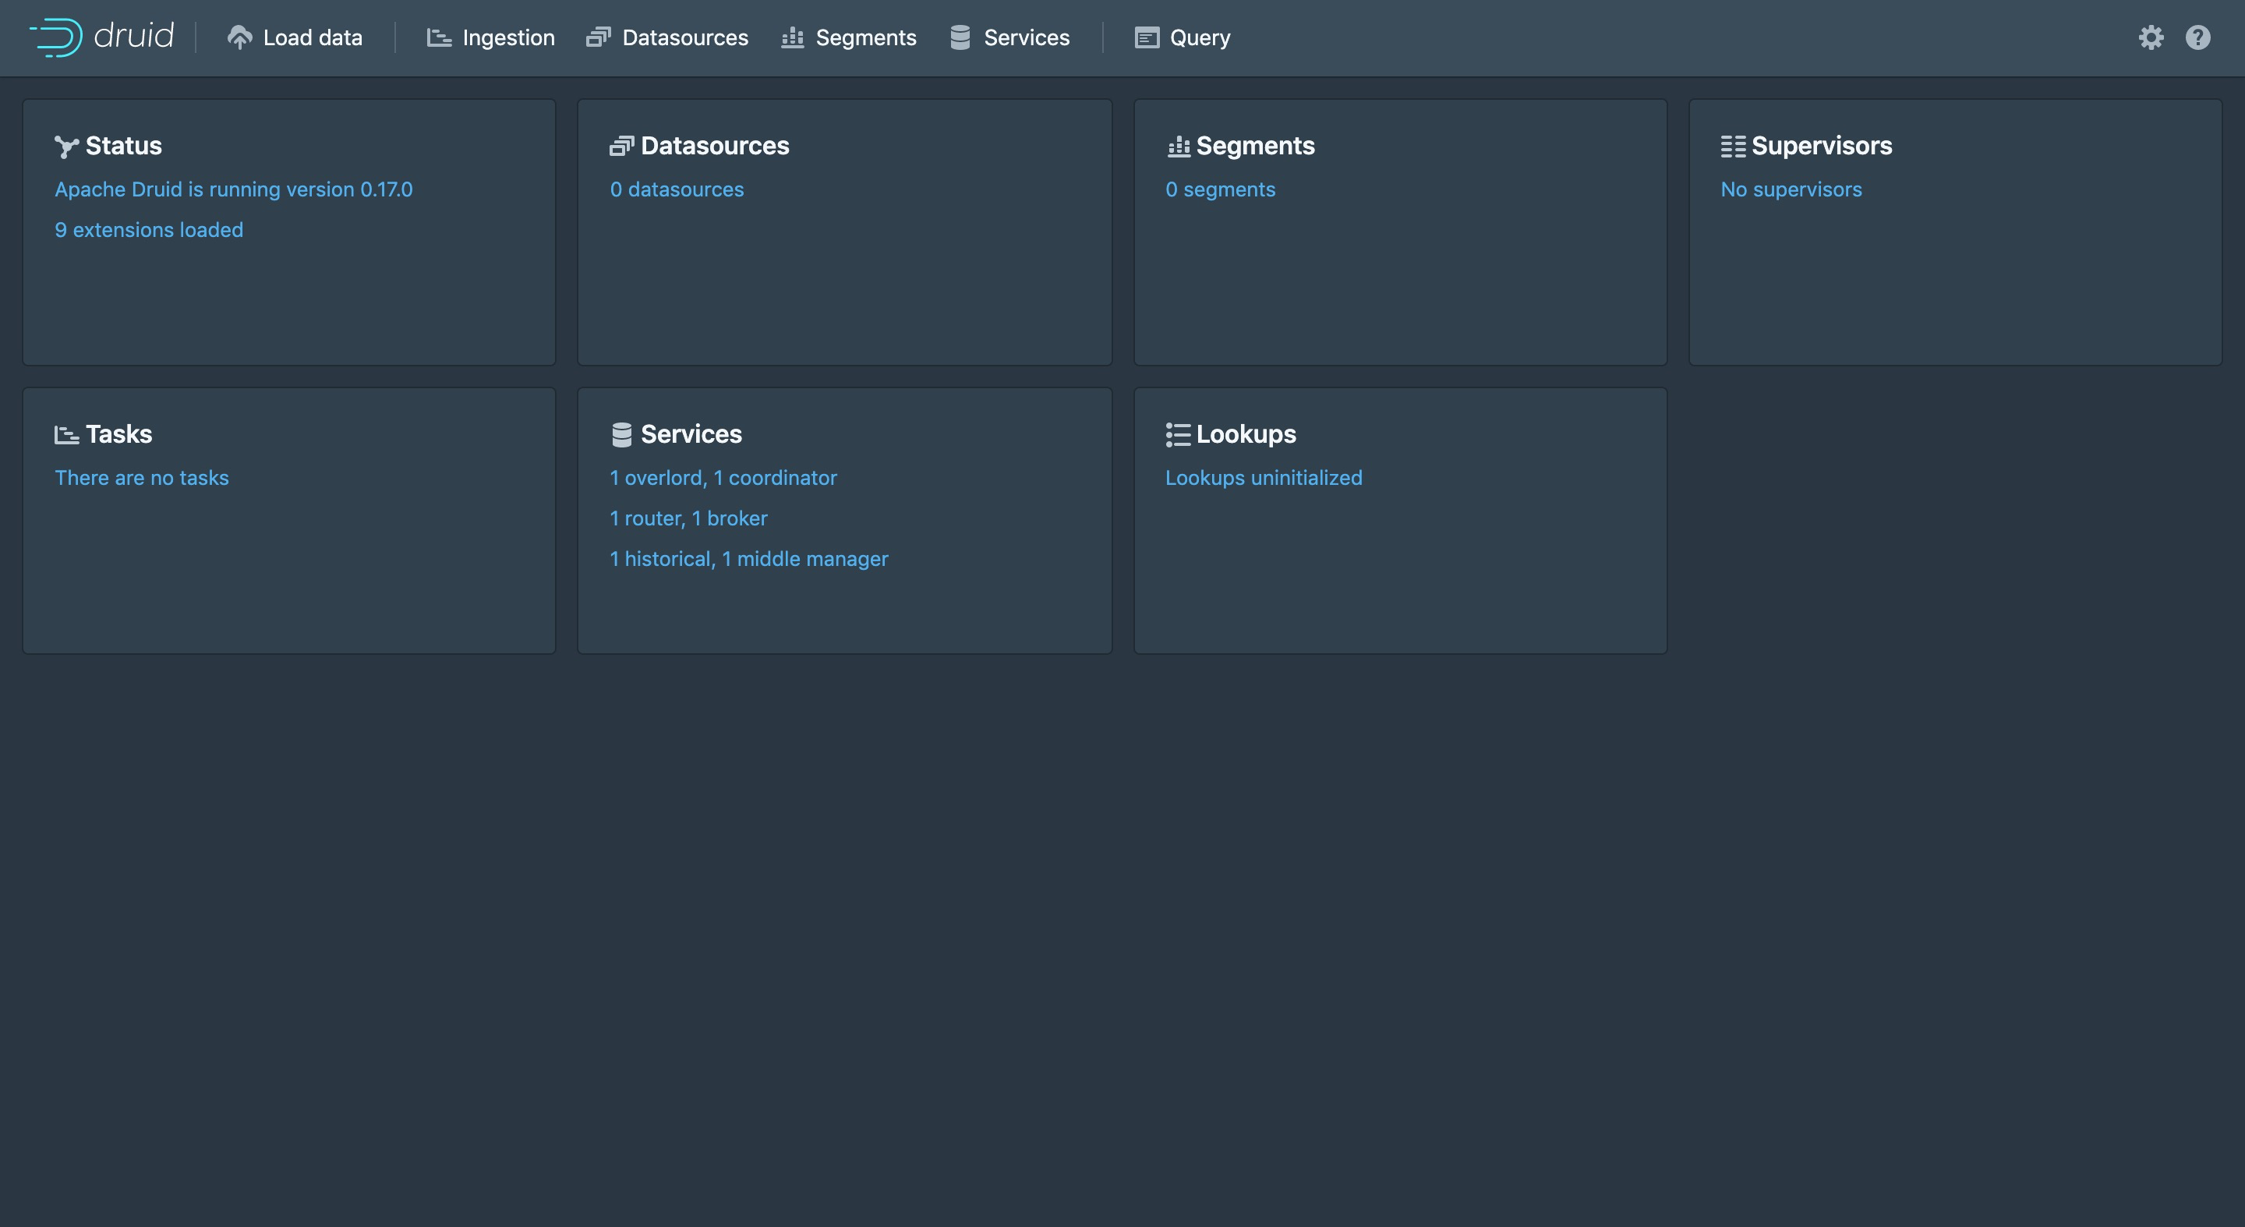The image size is (2245, 1227).
Task: Click the 1 overlord, 1 coordinator link
Action: click(x=723, y=478)
